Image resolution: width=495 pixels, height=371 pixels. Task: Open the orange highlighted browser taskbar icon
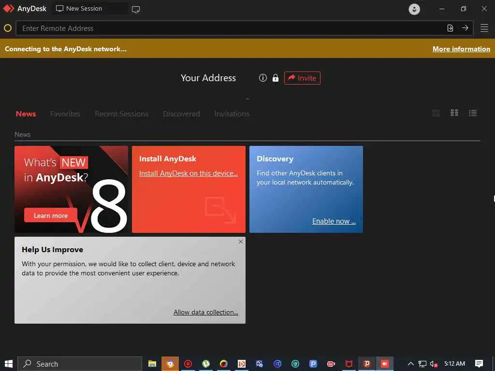170,364
